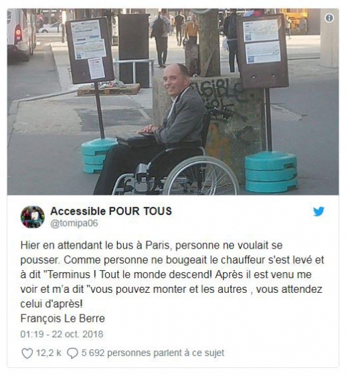Select the tweet text starting 'Hier en attendant'
The image size is (348, 376).
point(172,275)
